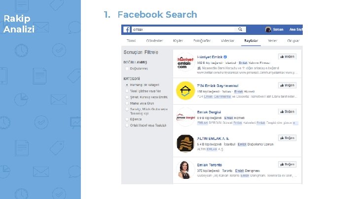Viewport: 355px width, 199px height.
Task: Switch to the Kişiler tab
Action: point(178,41)
